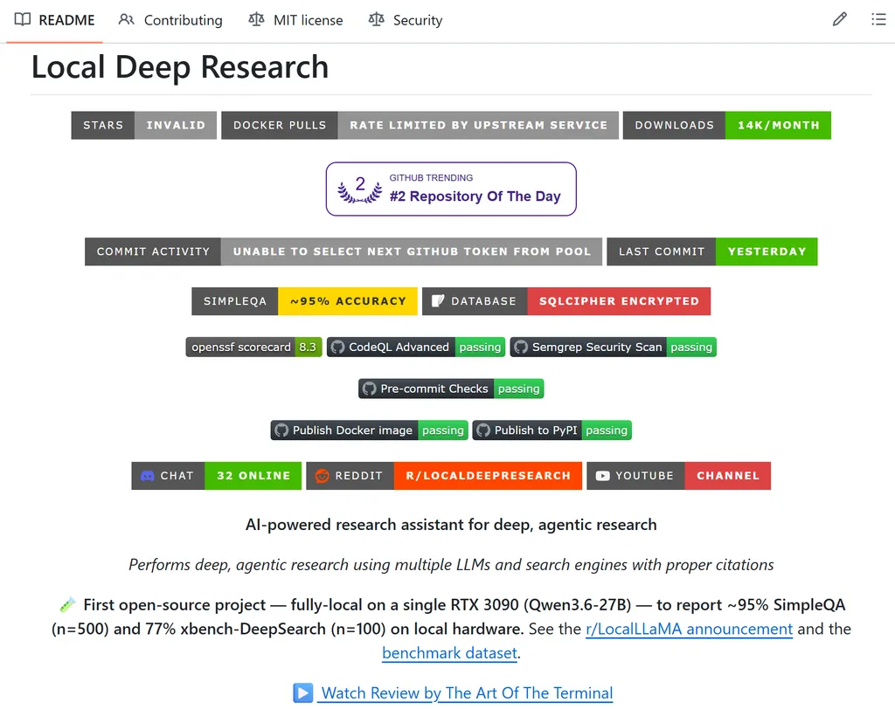The image size is (895, 709).
Task: Open the Chat 32 online Discord badge
Action: click(x=217, y=476)
